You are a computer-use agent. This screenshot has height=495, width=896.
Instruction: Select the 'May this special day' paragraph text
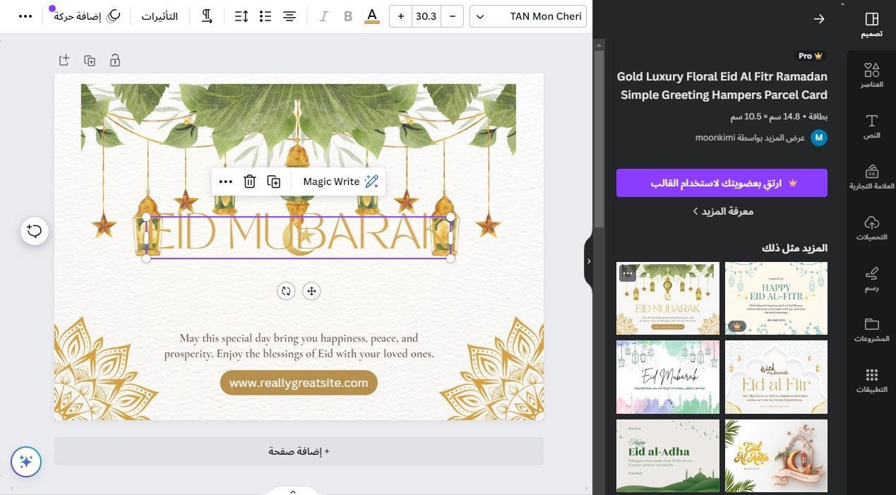(299, 346)
